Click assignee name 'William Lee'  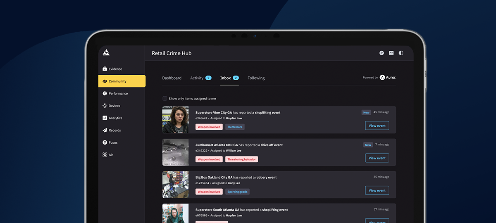point(234,151)
